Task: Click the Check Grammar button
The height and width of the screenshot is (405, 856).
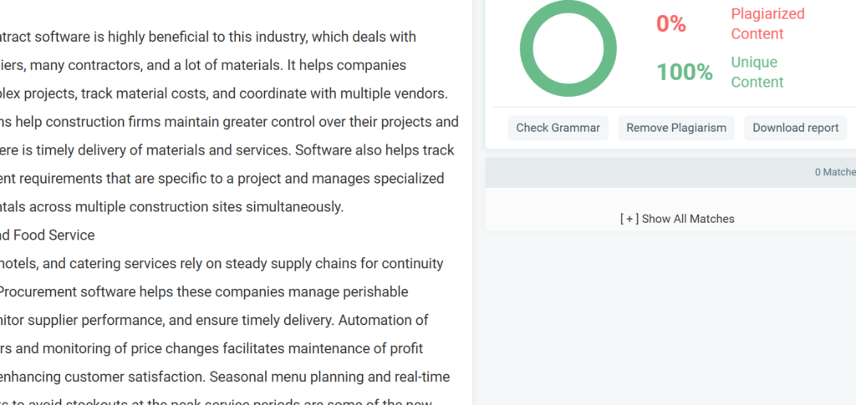Action: coord(558,128)
